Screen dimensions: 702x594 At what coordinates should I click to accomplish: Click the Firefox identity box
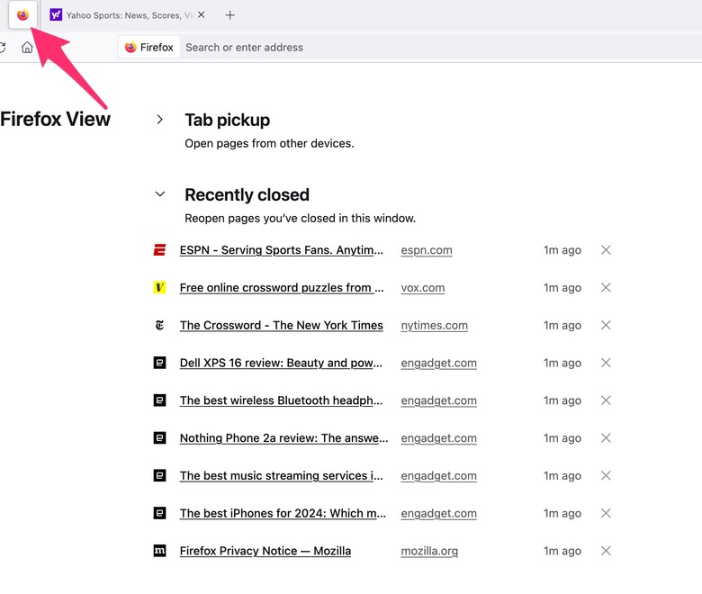149,47
